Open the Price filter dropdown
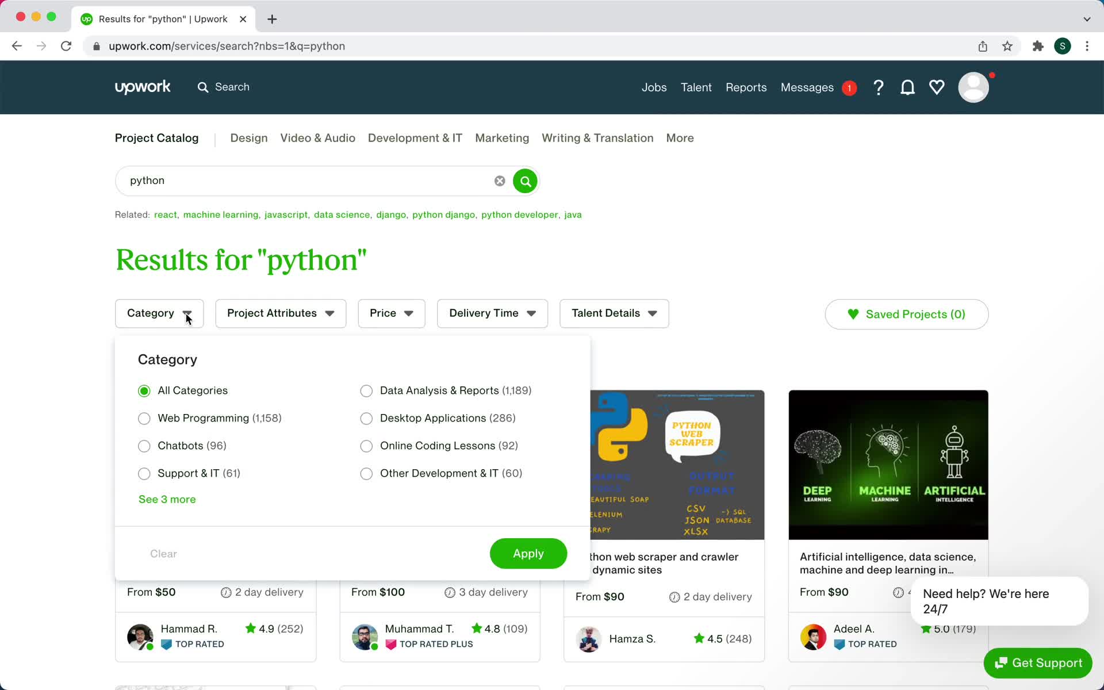This screenshot has height=690, width=1104. point(392,313)
